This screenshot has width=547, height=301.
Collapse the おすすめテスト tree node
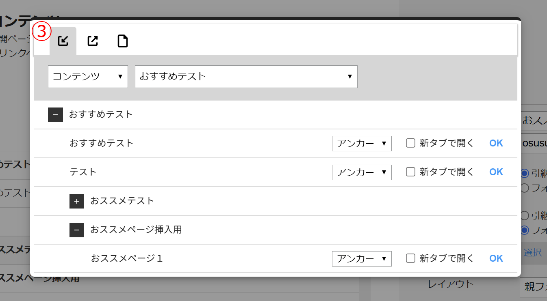55,115
